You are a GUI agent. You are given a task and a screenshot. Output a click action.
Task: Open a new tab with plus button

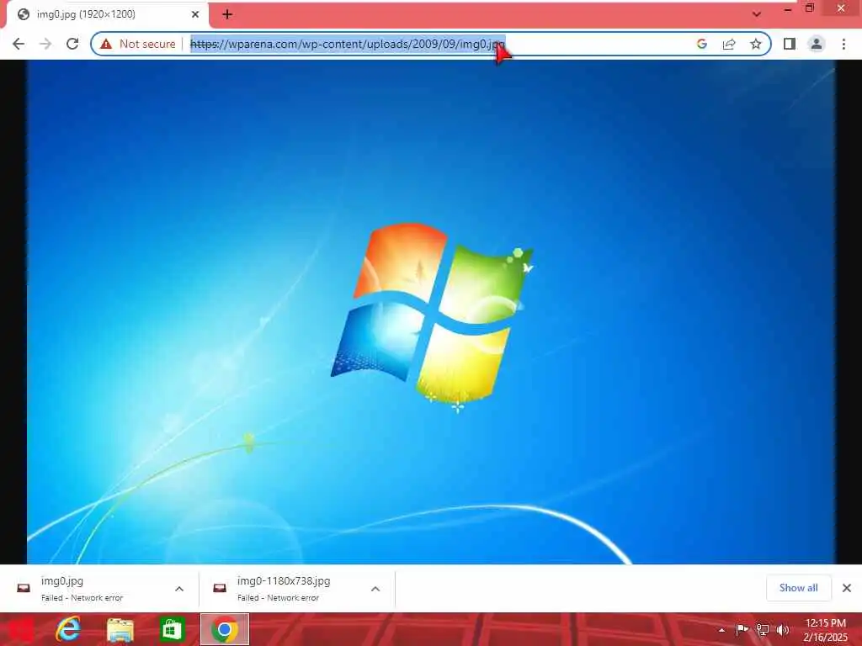click(227, 14)
